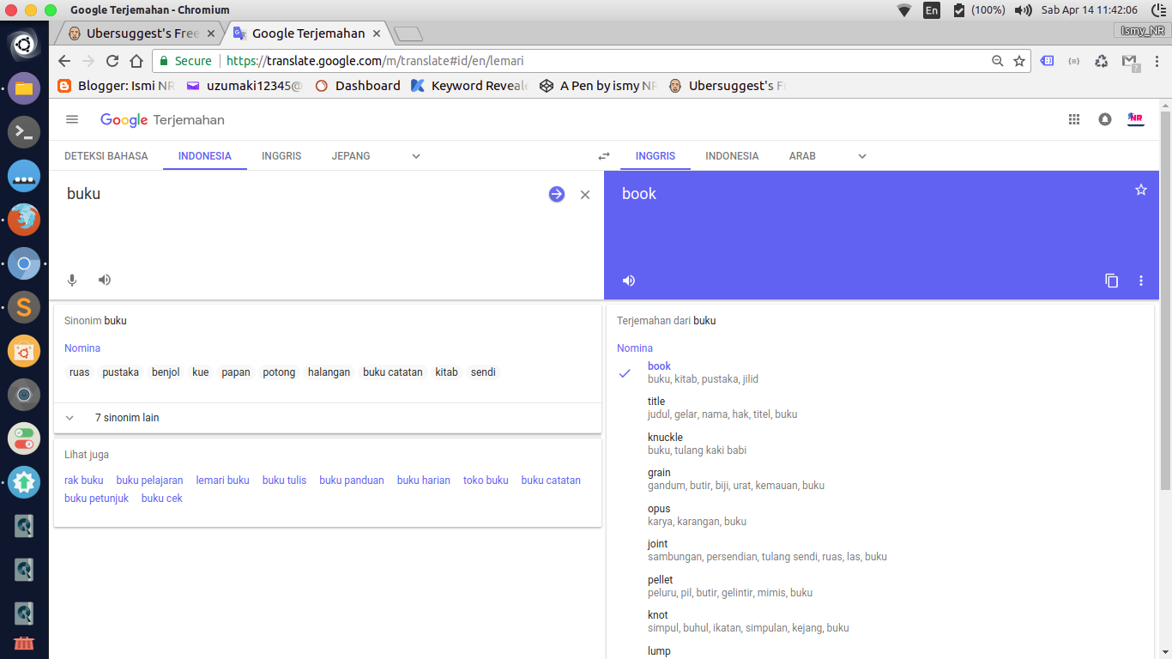1172x659 pixels.
Task: Open the Wi-Fi network indicator
Action: 904,10
